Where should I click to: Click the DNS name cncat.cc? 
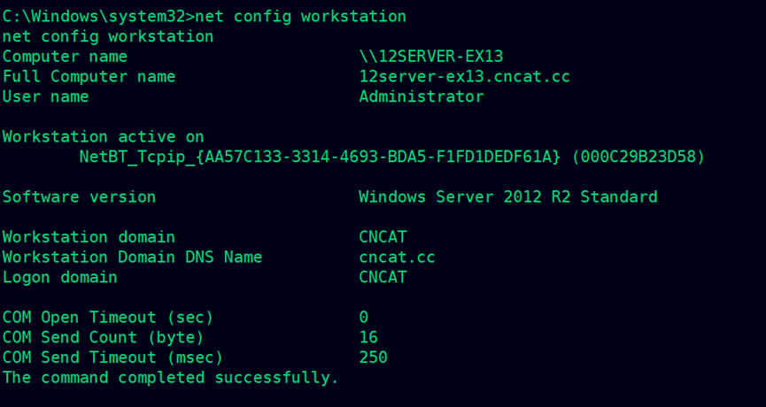pyautogui.click(x=397, y=257)
